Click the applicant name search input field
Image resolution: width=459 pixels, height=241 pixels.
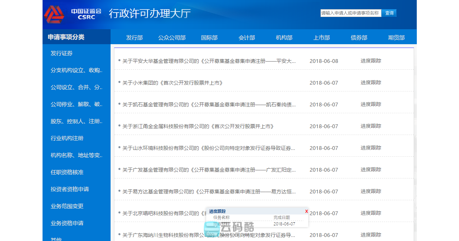(350, 13)
